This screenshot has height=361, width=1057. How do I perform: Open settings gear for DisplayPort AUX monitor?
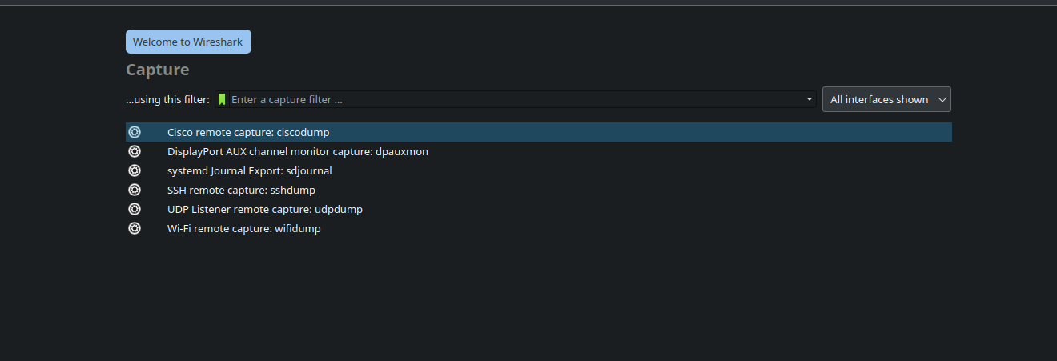pyautogui.click(x=135, y=151)
